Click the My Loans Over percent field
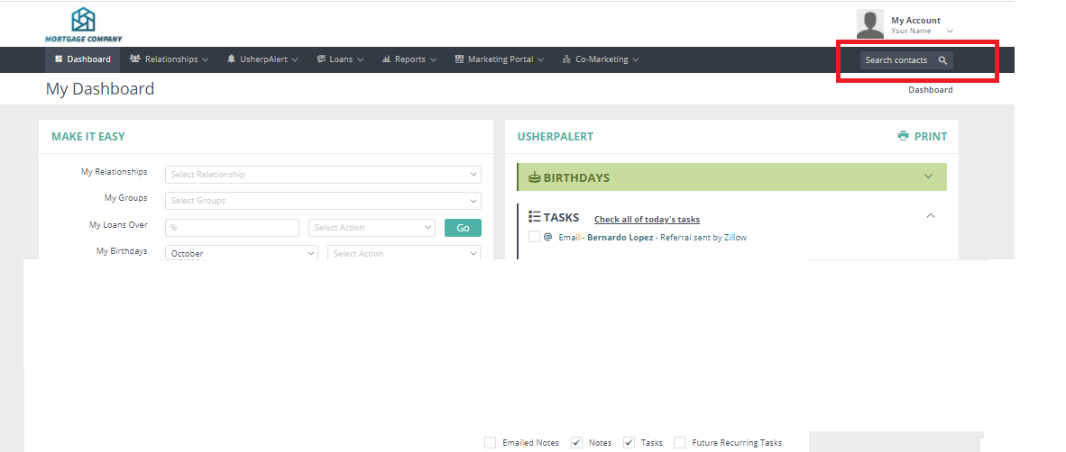The width and height of the screenshot is (1066, 452). 232,228
